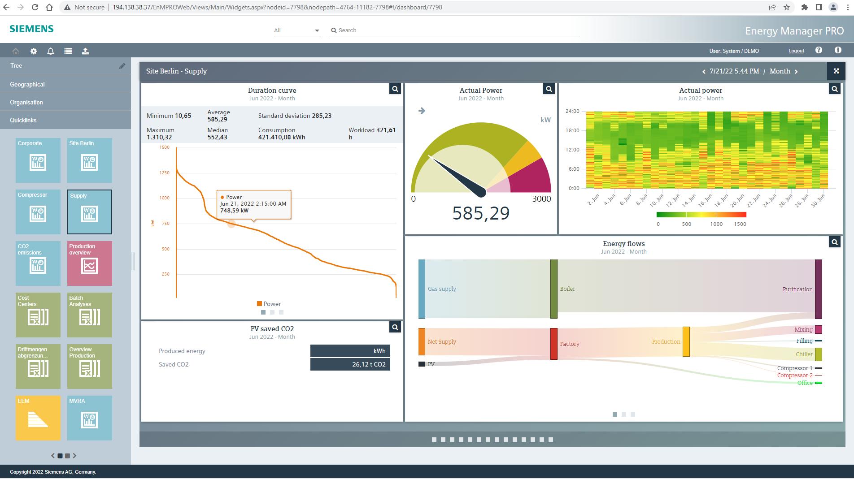Select third Energy flows page dot
The width and height of the screenshot is (854, 479).
633,414
